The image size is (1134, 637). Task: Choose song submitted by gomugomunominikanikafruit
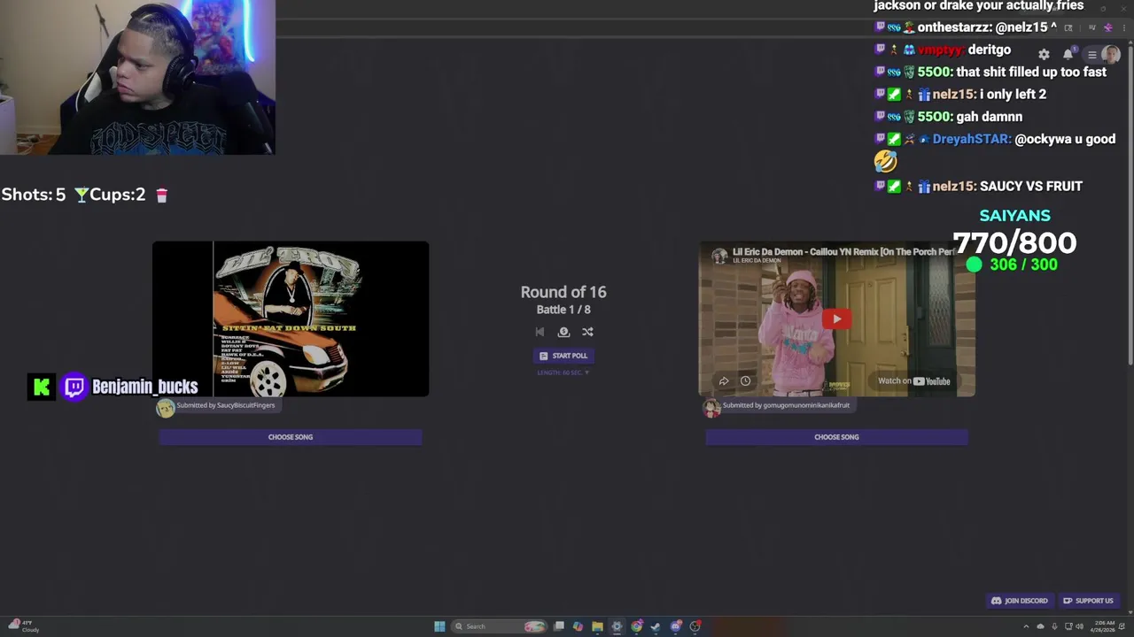point(836,437)
